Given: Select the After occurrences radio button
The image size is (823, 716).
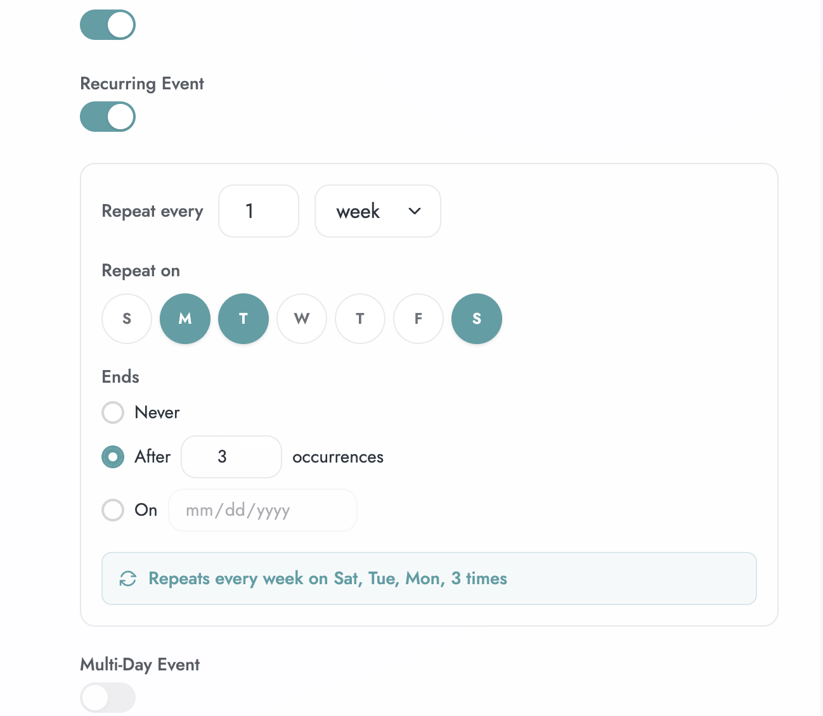Looking at the screenshot, I should [x=113, y=457].
